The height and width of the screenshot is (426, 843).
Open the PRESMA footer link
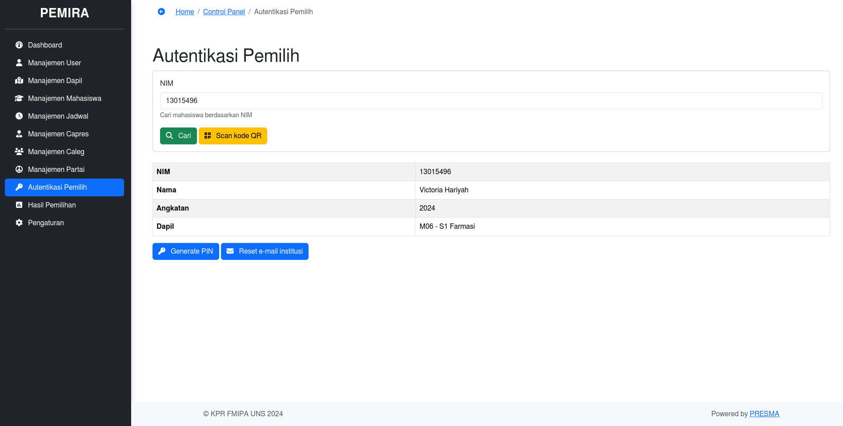coord(764,414)
